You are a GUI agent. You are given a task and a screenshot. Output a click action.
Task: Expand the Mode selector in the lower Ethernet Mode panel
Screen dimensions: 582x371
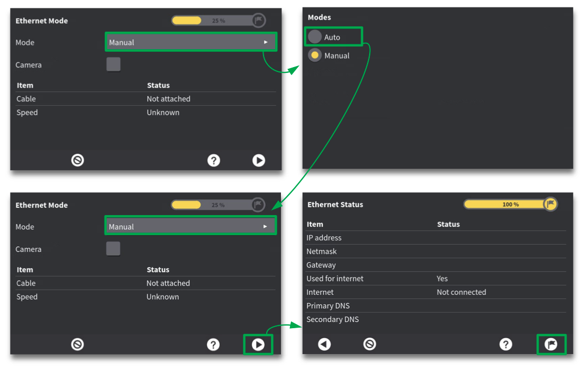tap(191, 227)
